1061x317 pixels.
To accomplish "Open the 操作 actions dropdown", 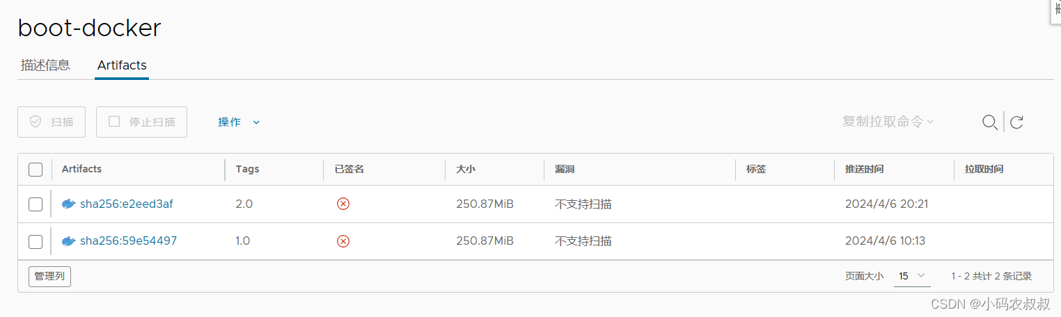I will (x=239, y=122).
